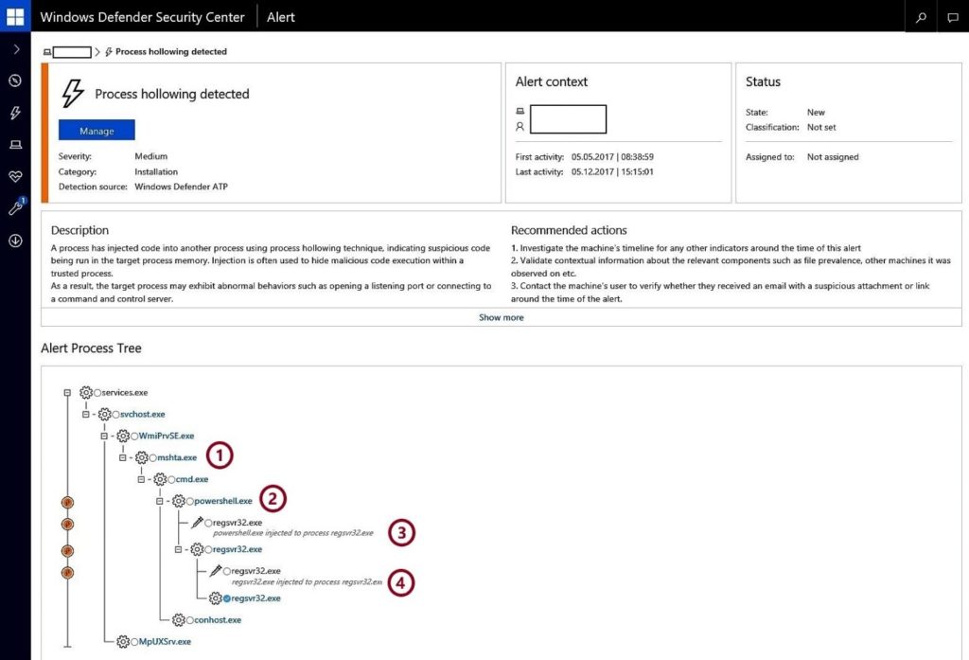Collapse the svchost.exe tree node
969x660 pixels.
84,415
